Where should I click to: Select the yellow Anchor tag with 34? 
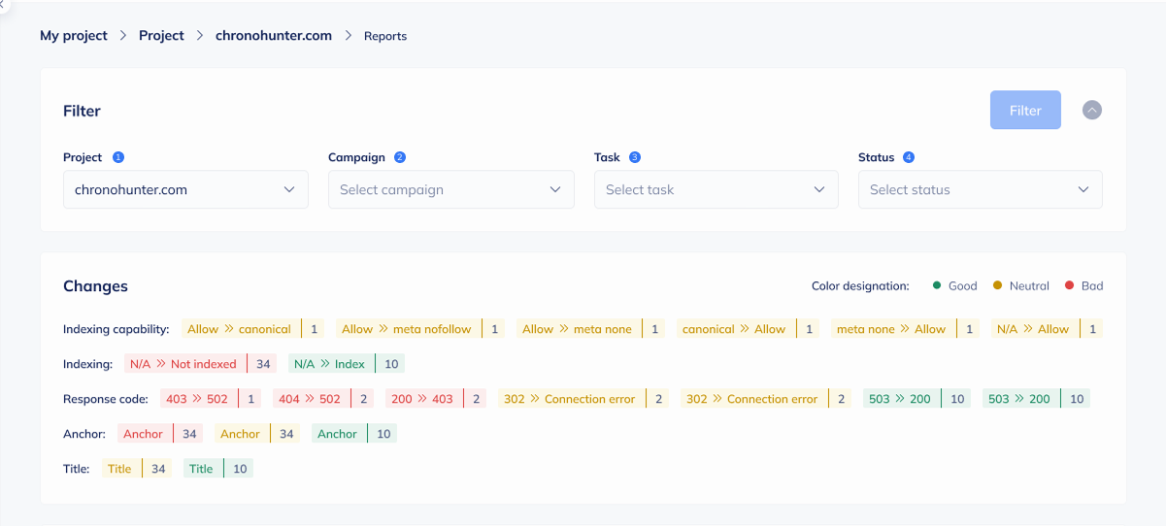tap(257, 434)
